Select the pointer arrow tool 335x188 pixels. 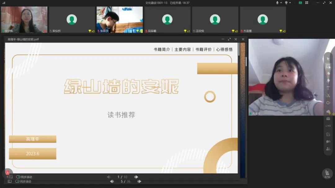click(x=328, y=58)
